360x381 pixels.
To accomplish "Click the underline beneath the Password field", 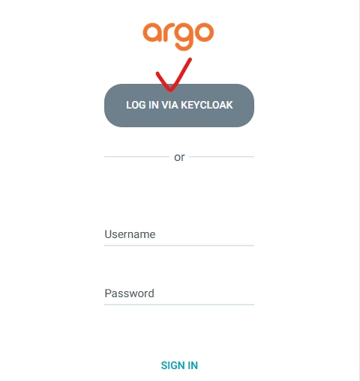I will coord(179,305).
